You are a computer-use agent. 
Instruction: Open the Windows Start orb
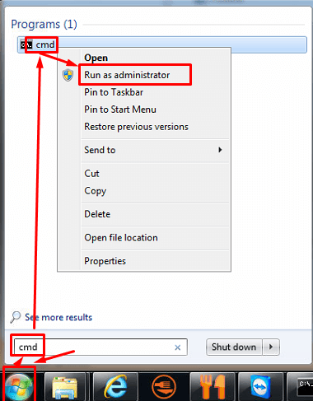tap(19, 387)
